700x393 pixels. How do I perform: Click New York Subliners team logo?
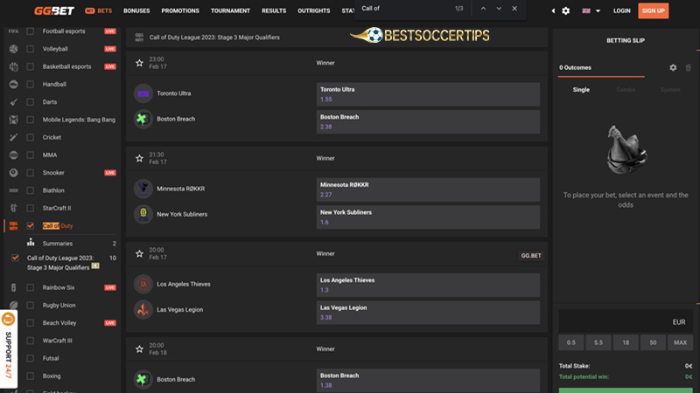click(143, 214)
